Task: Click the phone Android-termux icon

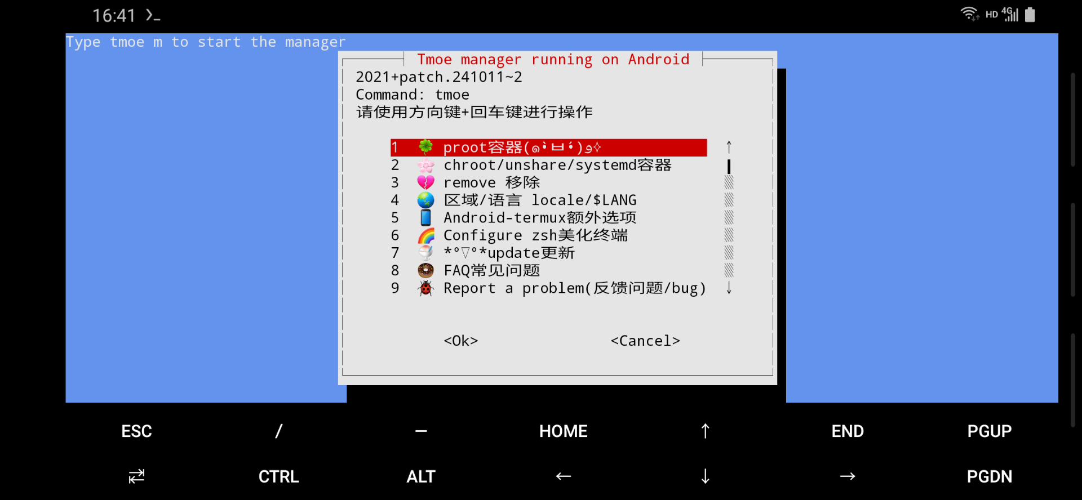Action: pyautogui.click(x=425, y=217)
